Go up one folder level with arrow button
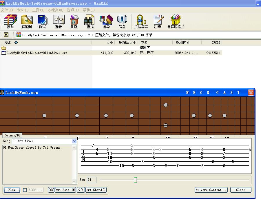Viewport: 261px width, 199px height. (6, 35)
